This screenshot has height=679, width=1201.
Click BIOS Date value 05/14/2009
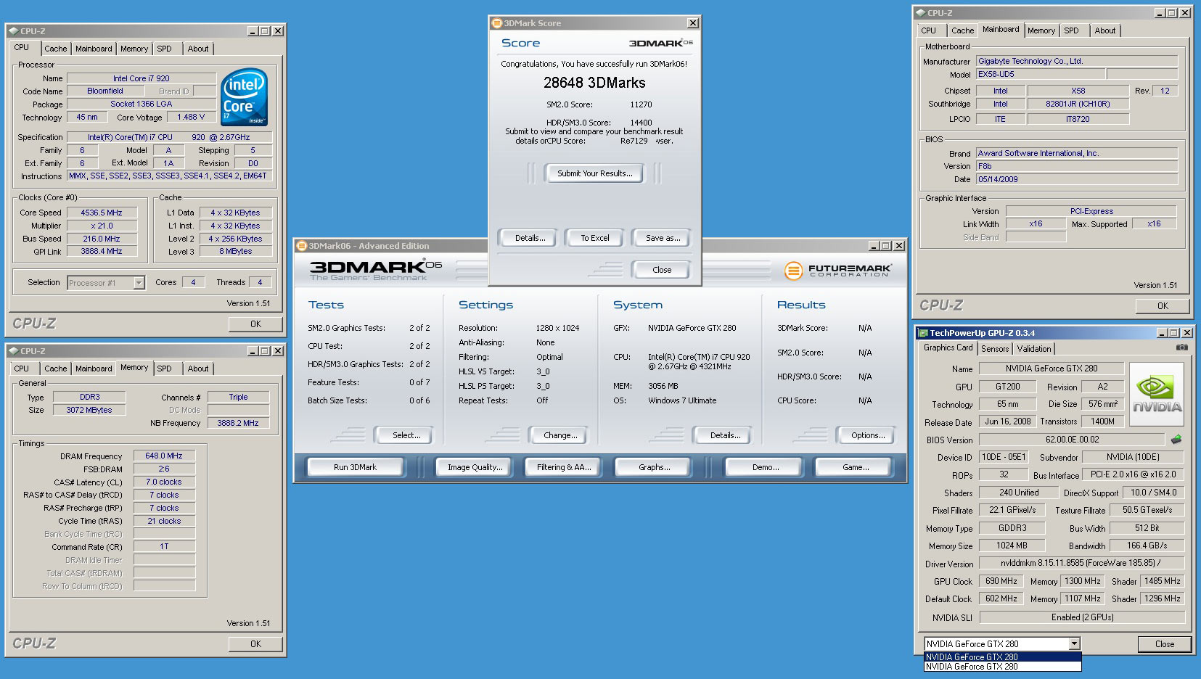click(1076, 179)
